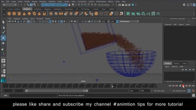Create a polygon plane from shelf
This screenshot has height=110, width=196.
click(x=29, y=13)
